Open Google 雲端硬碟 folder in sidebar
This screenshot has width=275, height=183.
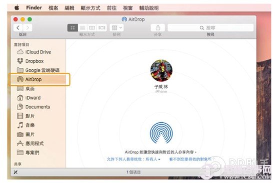pos(38,70)
